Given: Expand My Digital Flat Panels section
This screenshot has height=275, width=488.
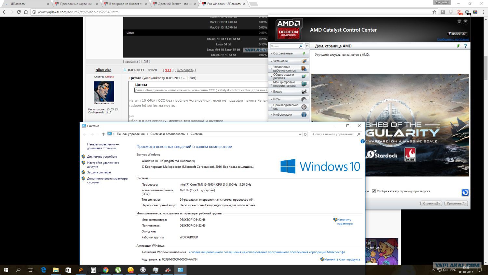Looking at the screenshot, I should point(288,84).
